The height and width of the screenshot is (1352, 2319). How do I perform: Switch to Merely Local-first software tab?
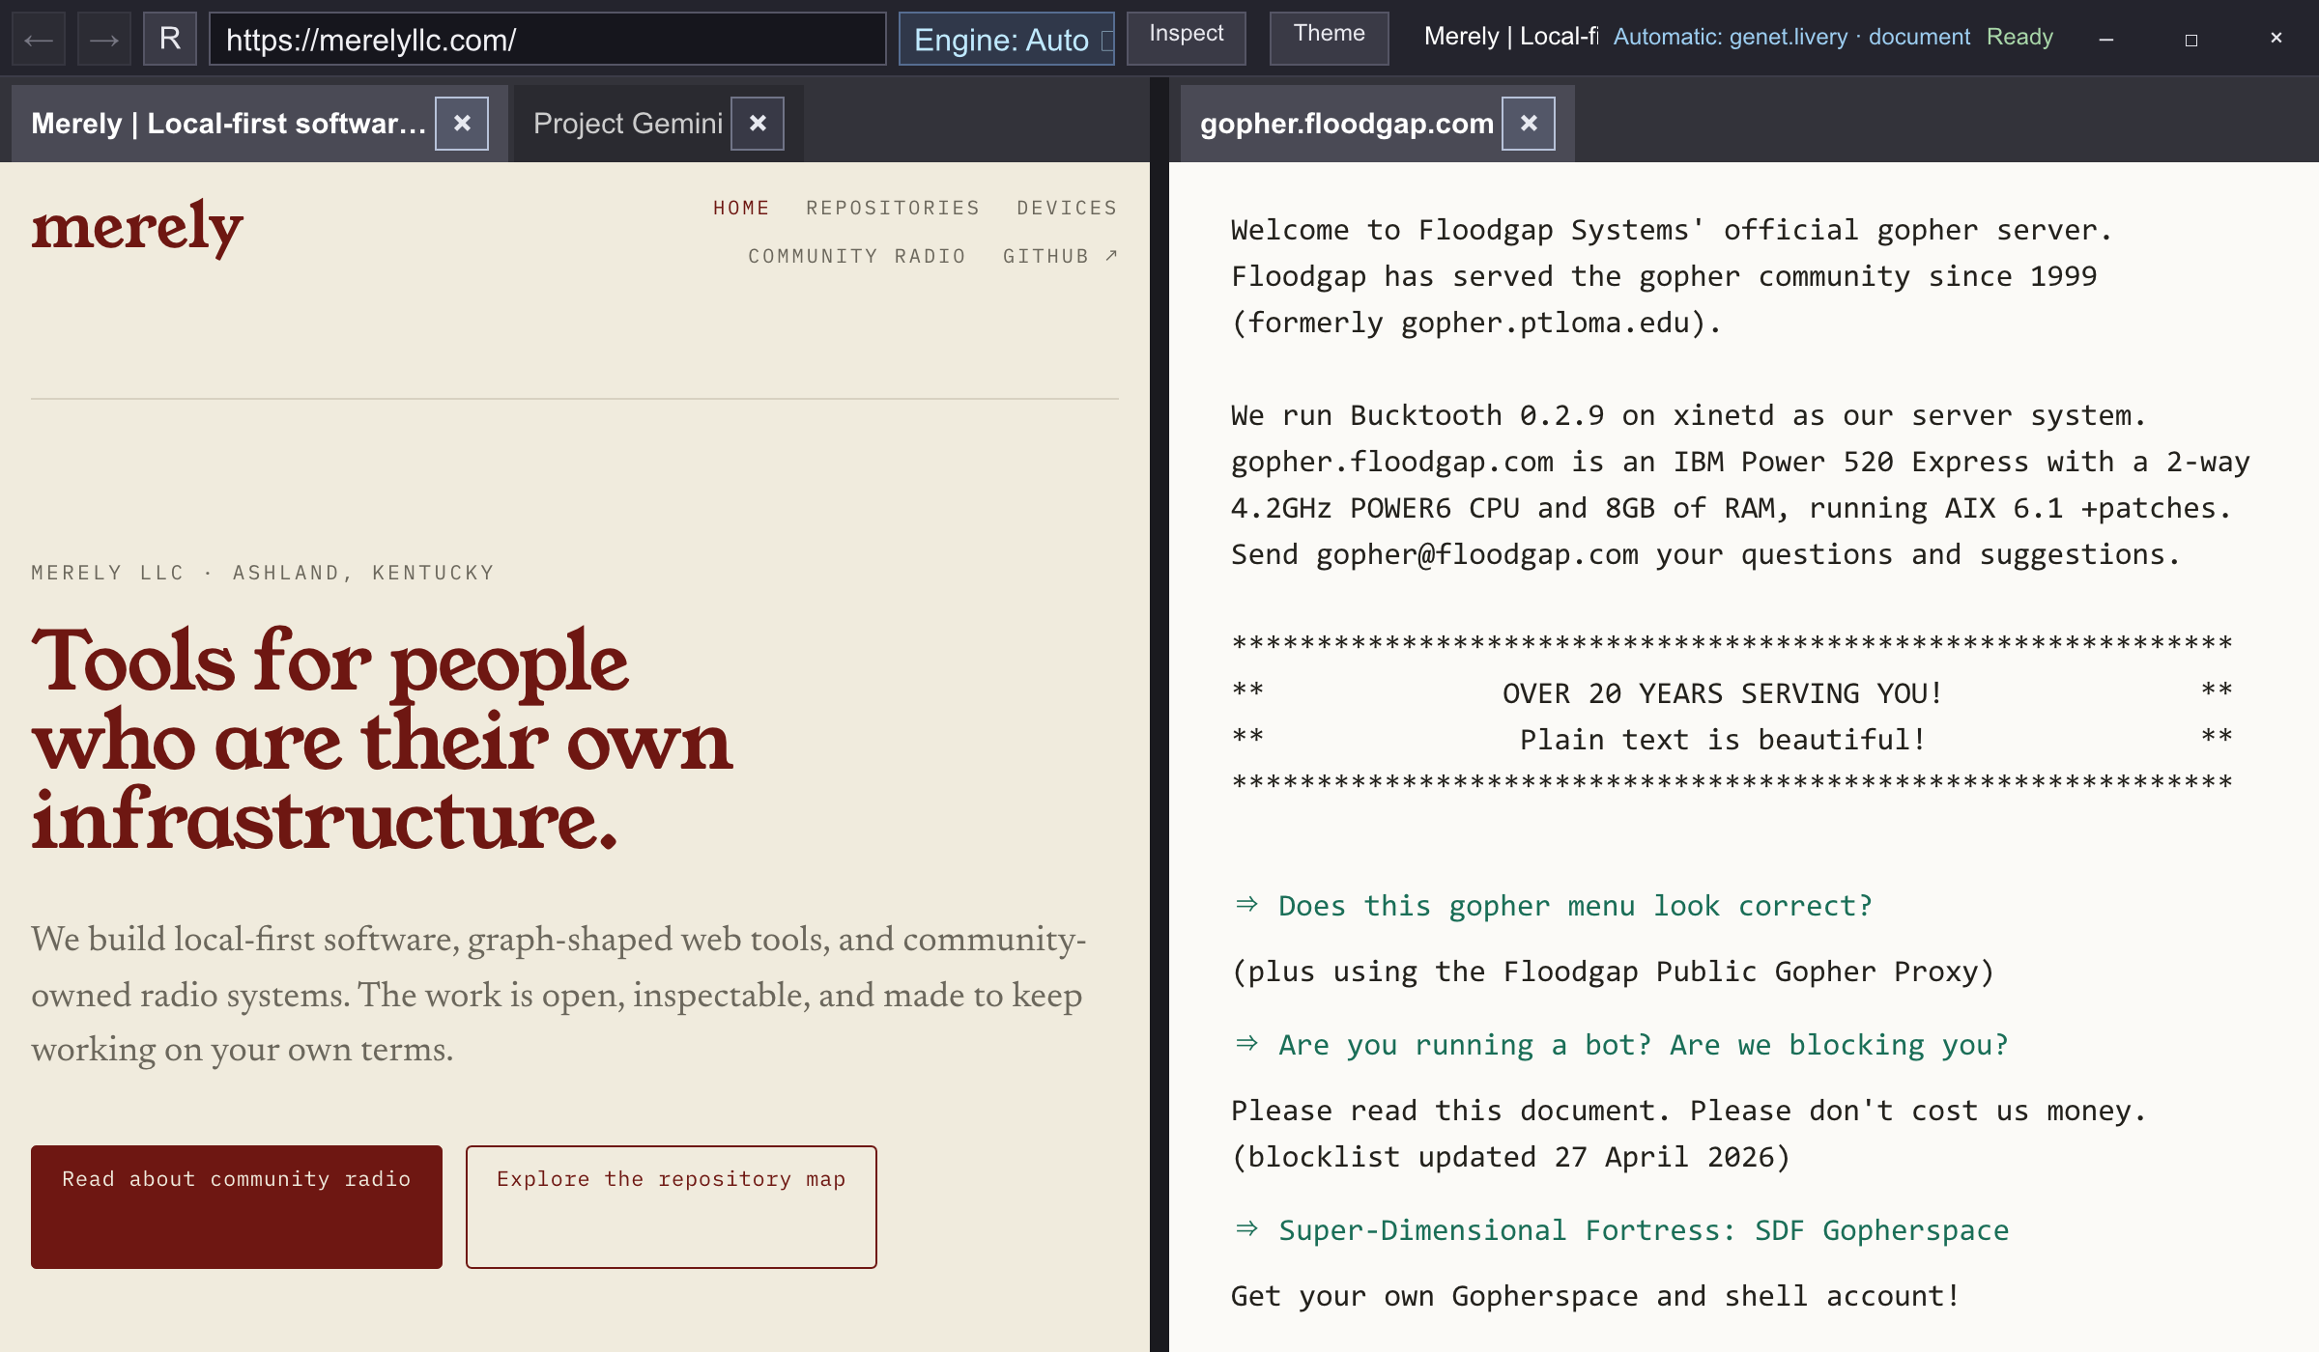point(228,124)
